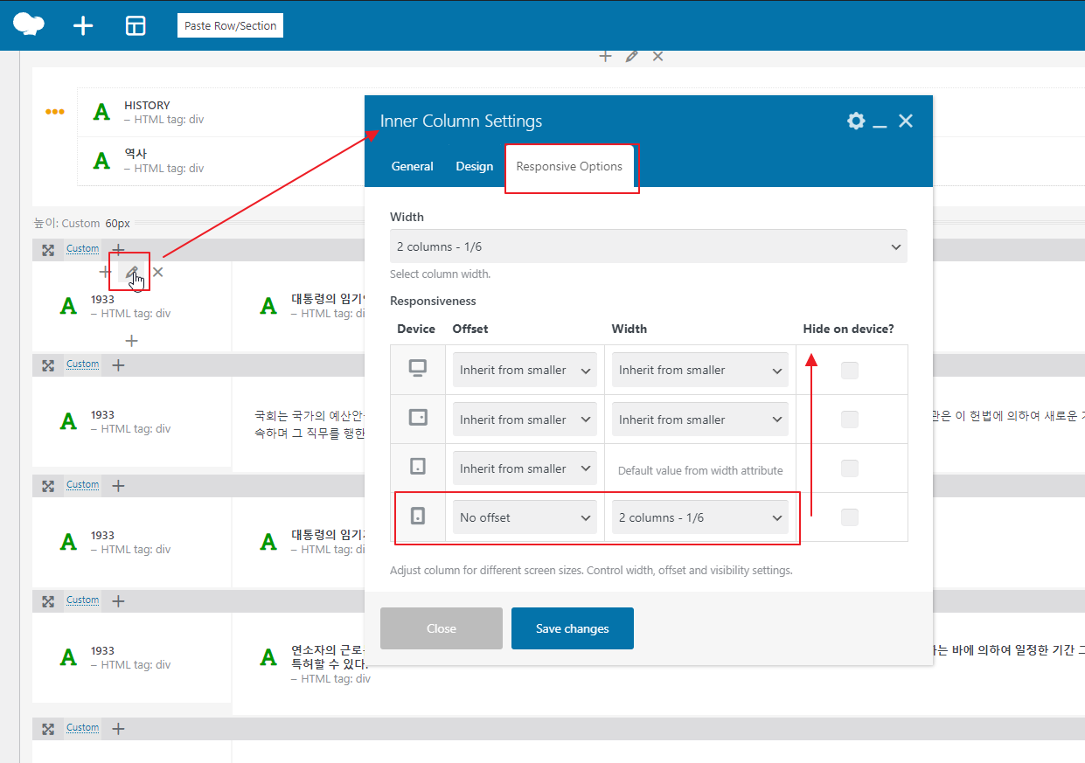
Task: Check Hide on device for portrait tablet row
Action: pos(850,468)
